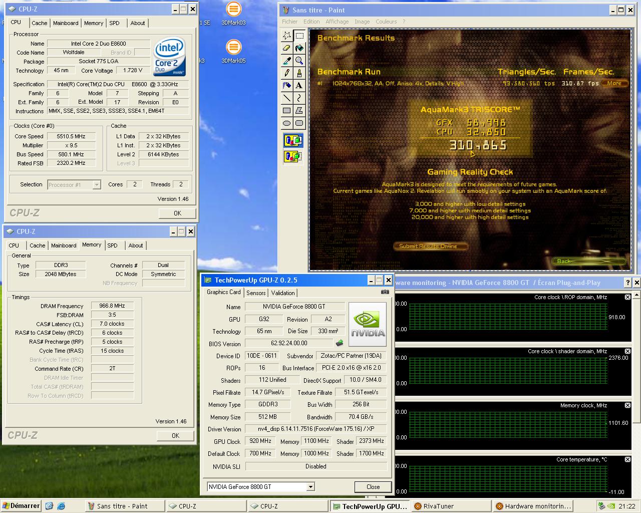Choose the Ellipse shape tool

pos(286,123)
